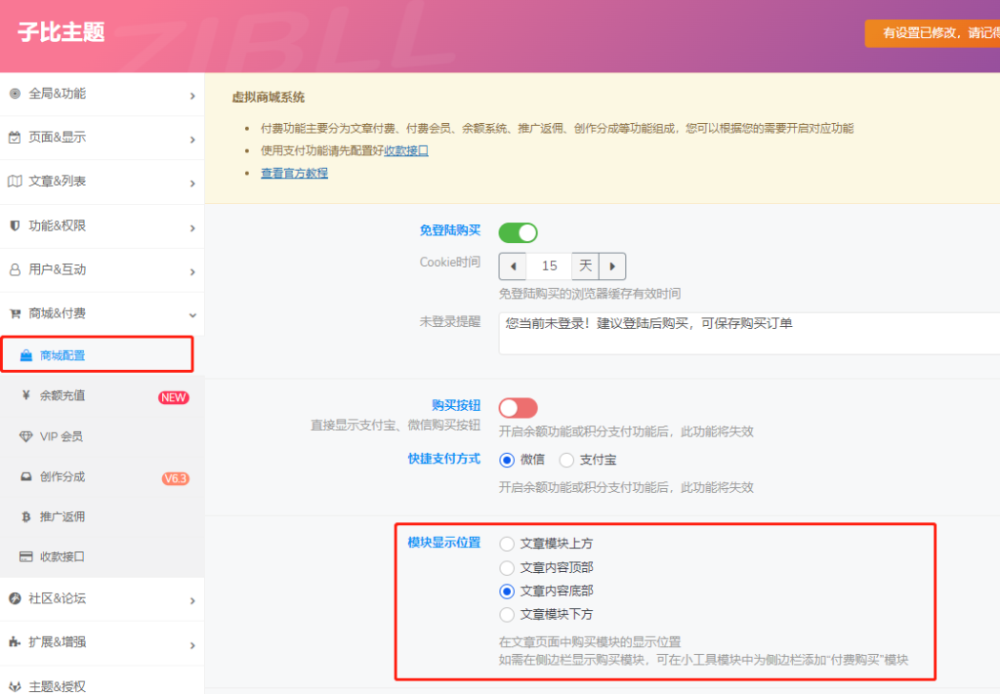Screen dimensions: 1000x694
Task: Open the 创作分成 menu item
Action: tap(102, 476)
